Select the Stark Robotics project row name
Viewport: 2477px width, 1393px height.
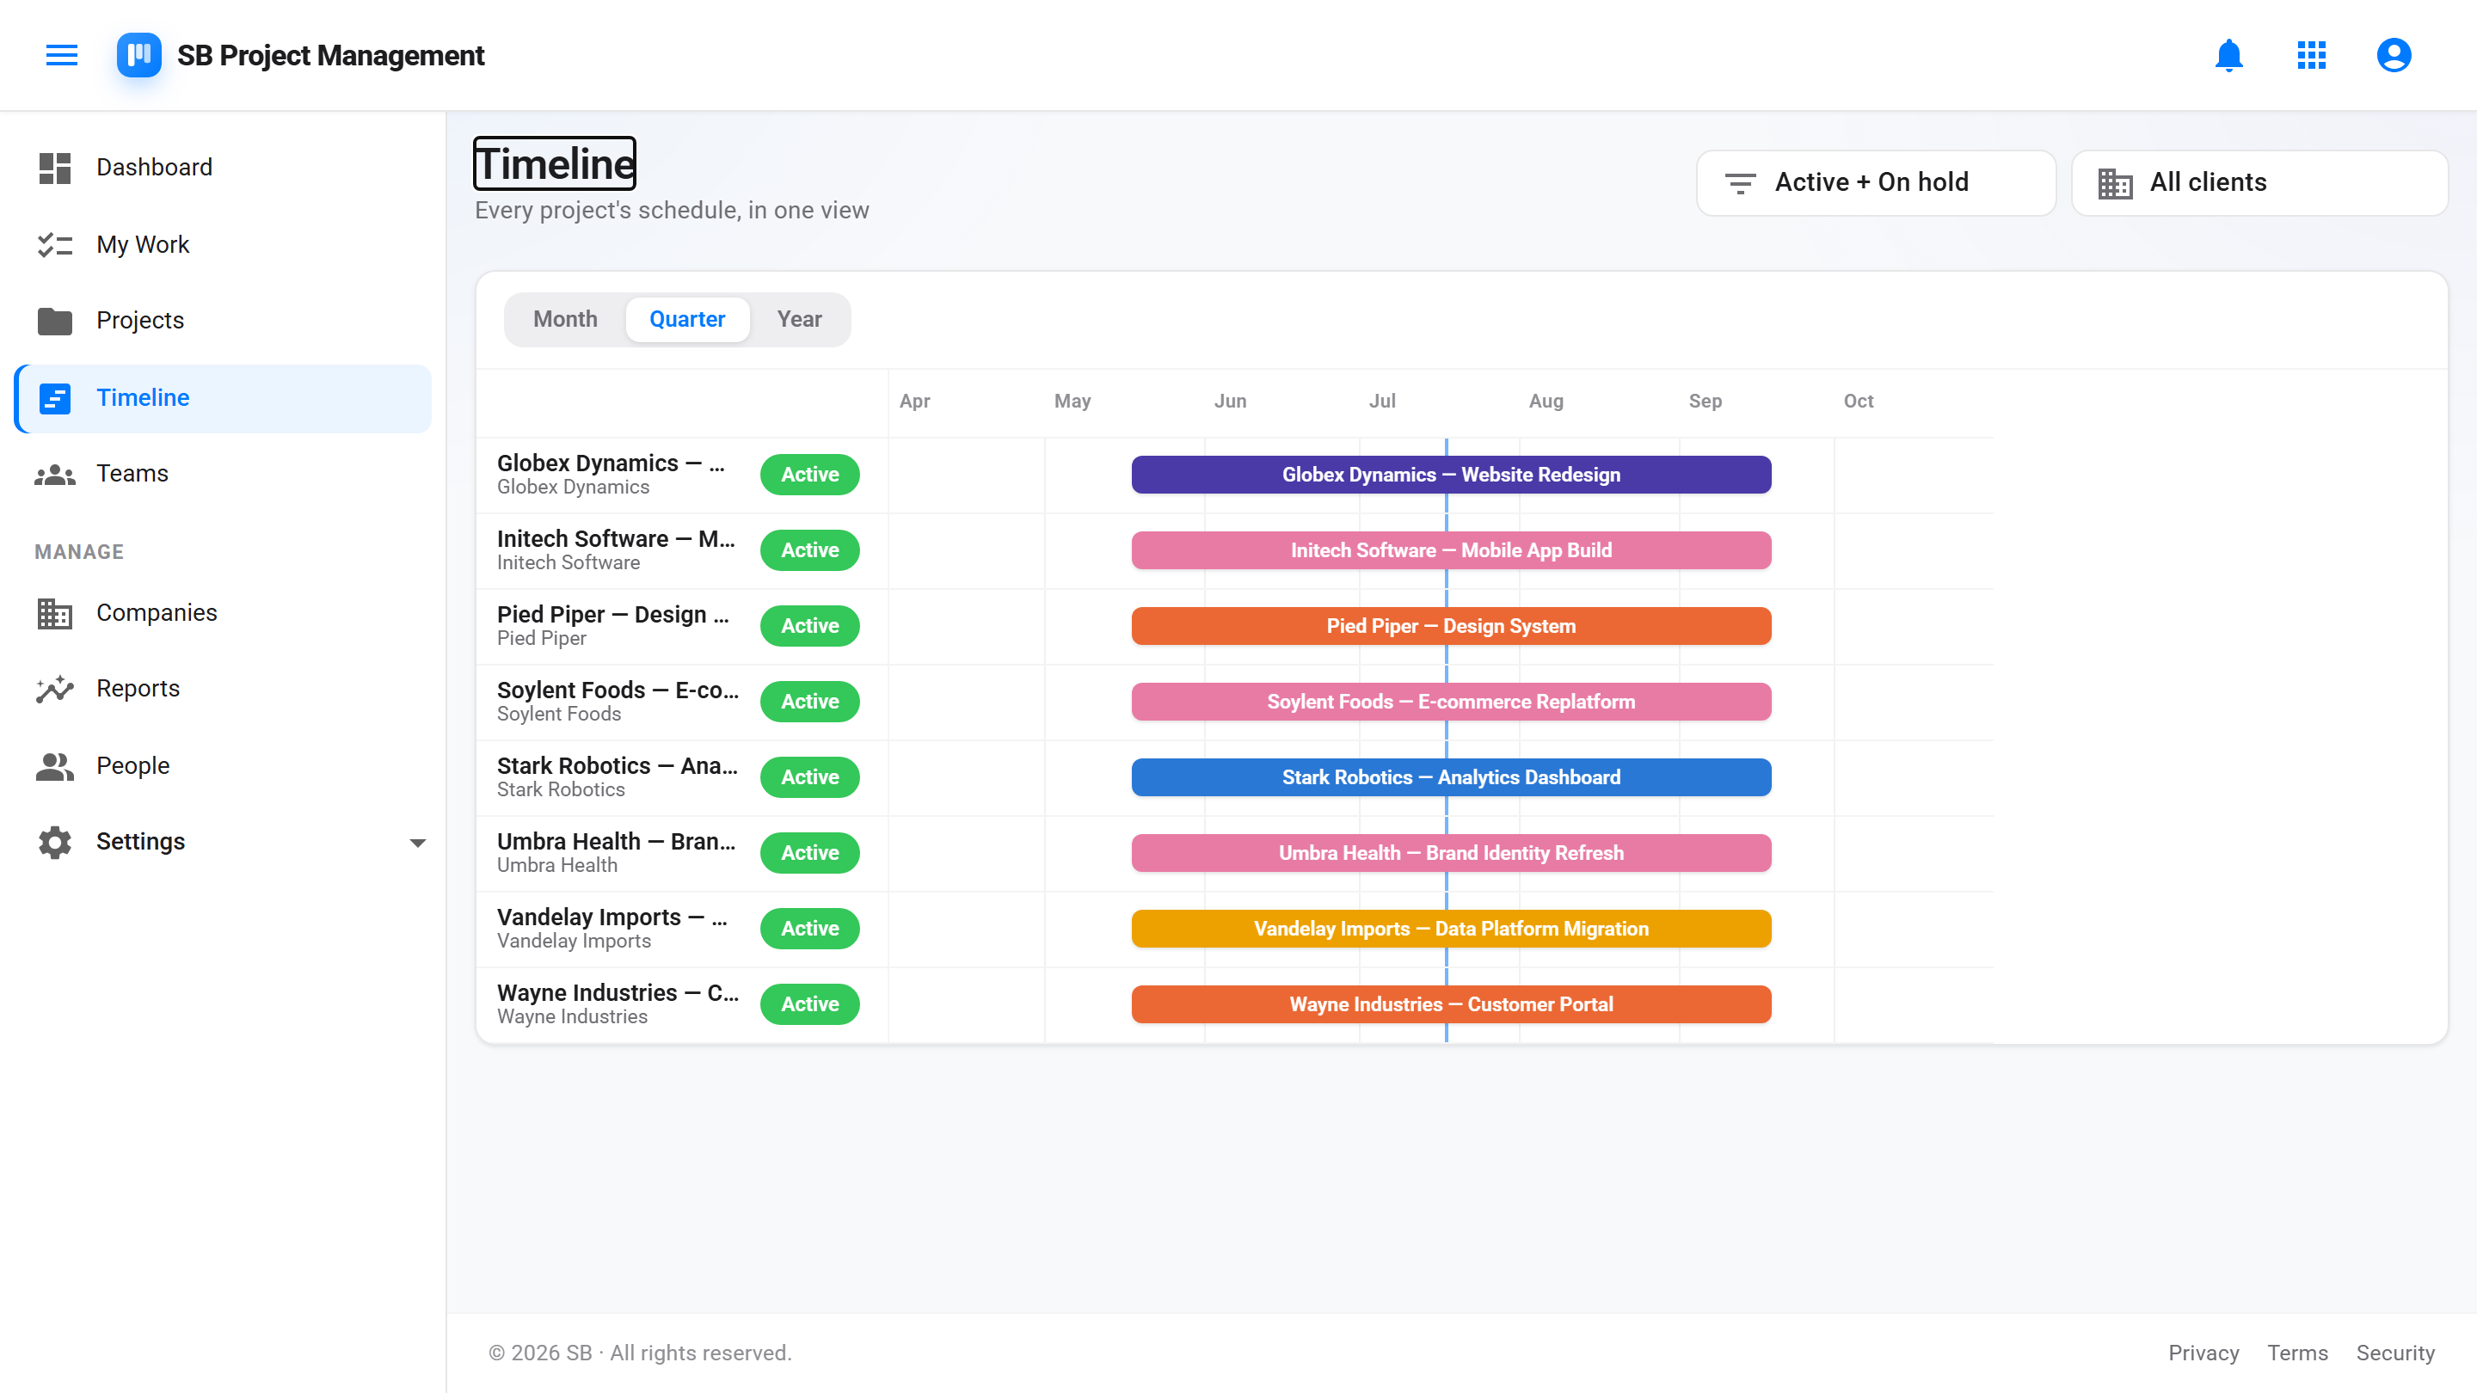click(618, 766)
